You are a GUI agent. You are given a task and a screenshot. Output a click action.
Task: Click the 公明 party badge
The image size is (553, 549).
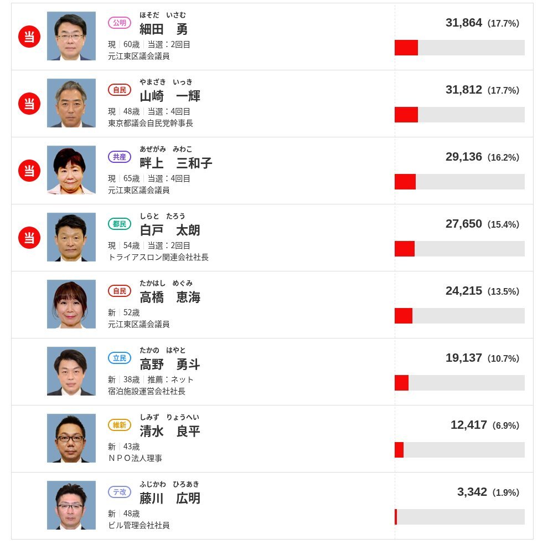coord(119,23)
